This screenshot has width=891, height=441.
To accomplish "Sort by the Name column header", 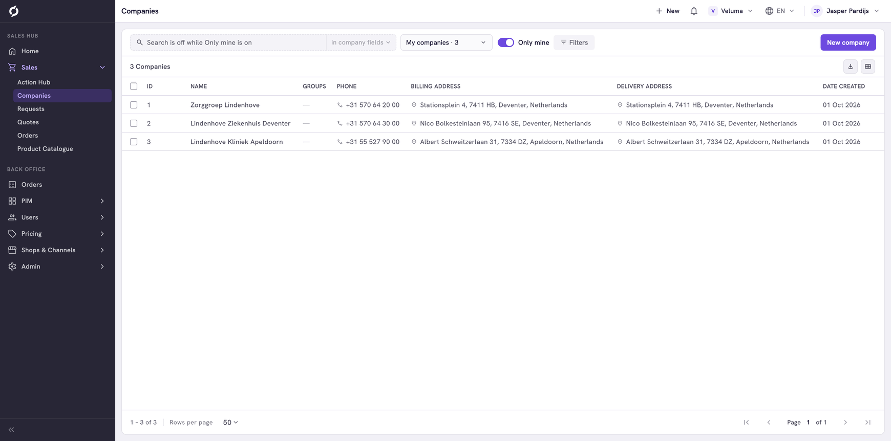I will tap(199, 86).
